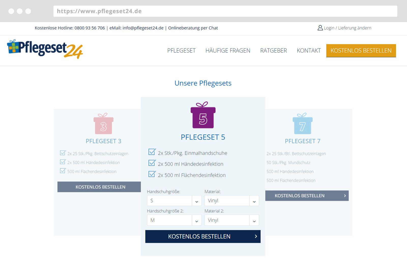Open the HÄUFIGE FRAGEN menu item
Screen dimensions: 407x279
228,51
